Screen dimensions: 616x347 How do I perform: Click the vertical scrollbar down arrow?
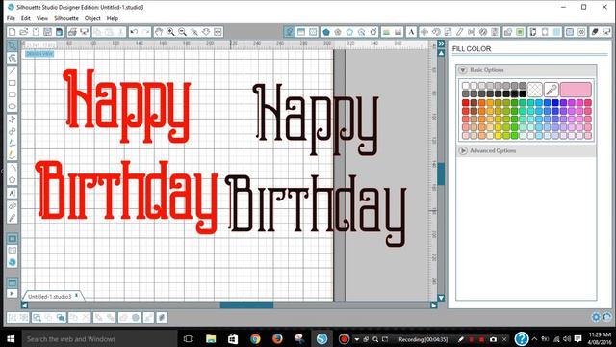point(441,298)
